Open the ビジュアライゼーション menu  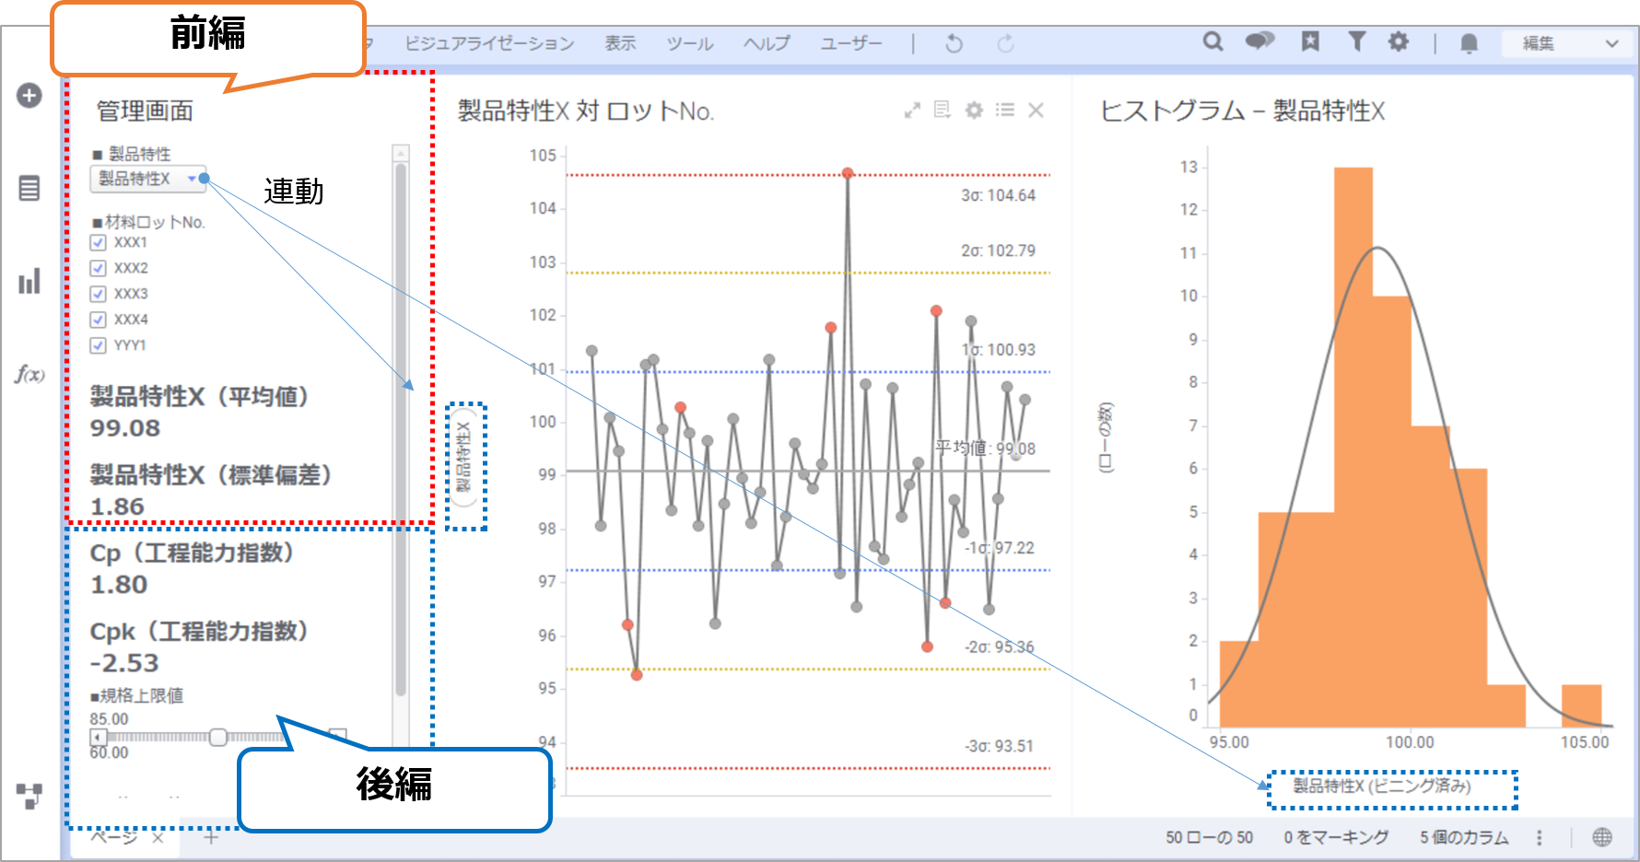489,43
